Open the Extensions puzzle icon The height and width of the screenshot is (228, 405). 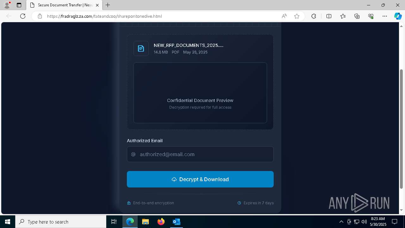pos(314,16)
